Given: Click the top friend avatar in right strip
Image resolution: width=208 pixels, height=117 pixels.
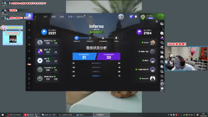Looking at the screenshot, I should (x=162, y=24).
